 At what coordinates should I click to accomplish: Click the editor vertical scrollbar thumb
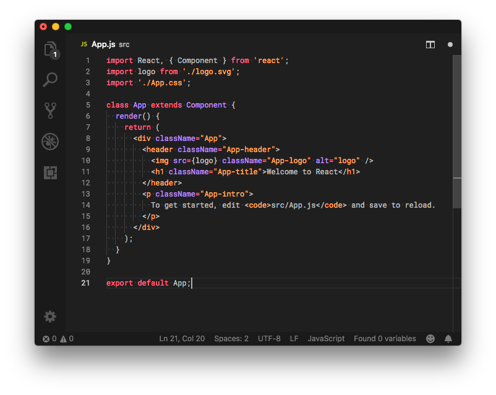click(457, 132)
